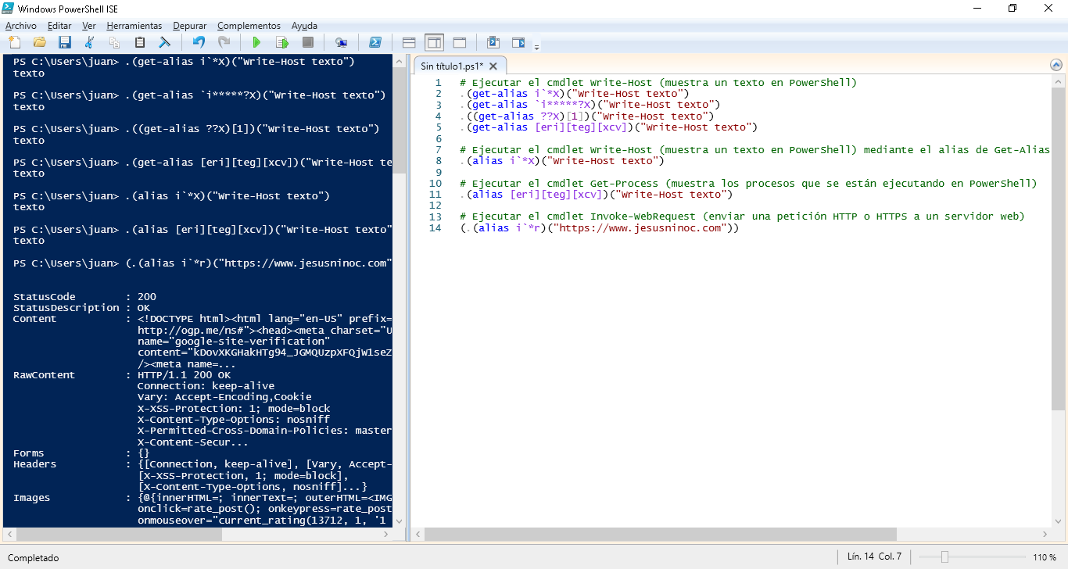The width and height of the screenshot is (1068, 569).
Task: Run the script with the green Run button
Action: [256, 42]
